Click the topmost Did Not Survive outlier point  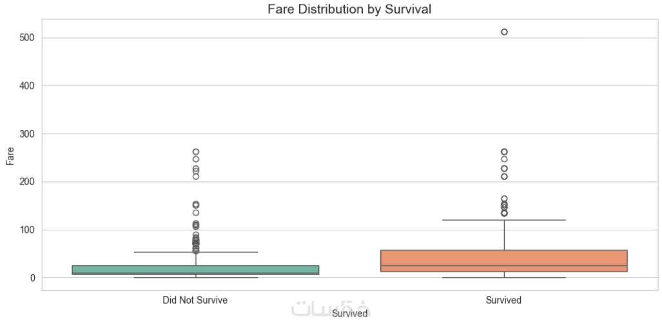click(195, 152)
